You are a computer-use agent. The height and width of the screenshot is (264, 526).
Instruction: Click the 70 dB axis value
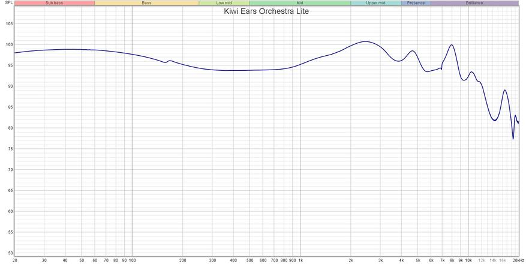[x=10, y=170]
